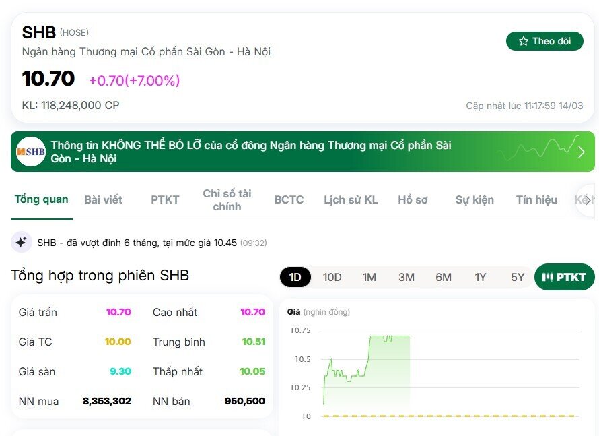This screenshot has width=599, height=436.
Task: Open the Hồ sơ tab
Action: (413, 199)
